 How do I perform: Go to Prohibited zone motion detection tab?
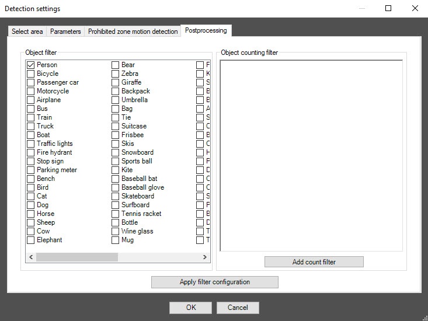tap(133, 32)
